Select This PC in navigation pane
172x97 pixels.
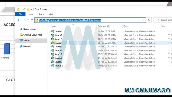click(x=27, y=40)
